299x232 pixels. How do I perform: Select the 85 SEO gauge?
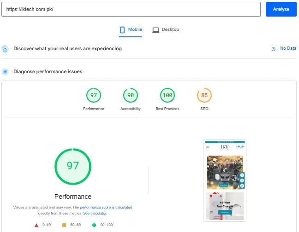(204, 95)
